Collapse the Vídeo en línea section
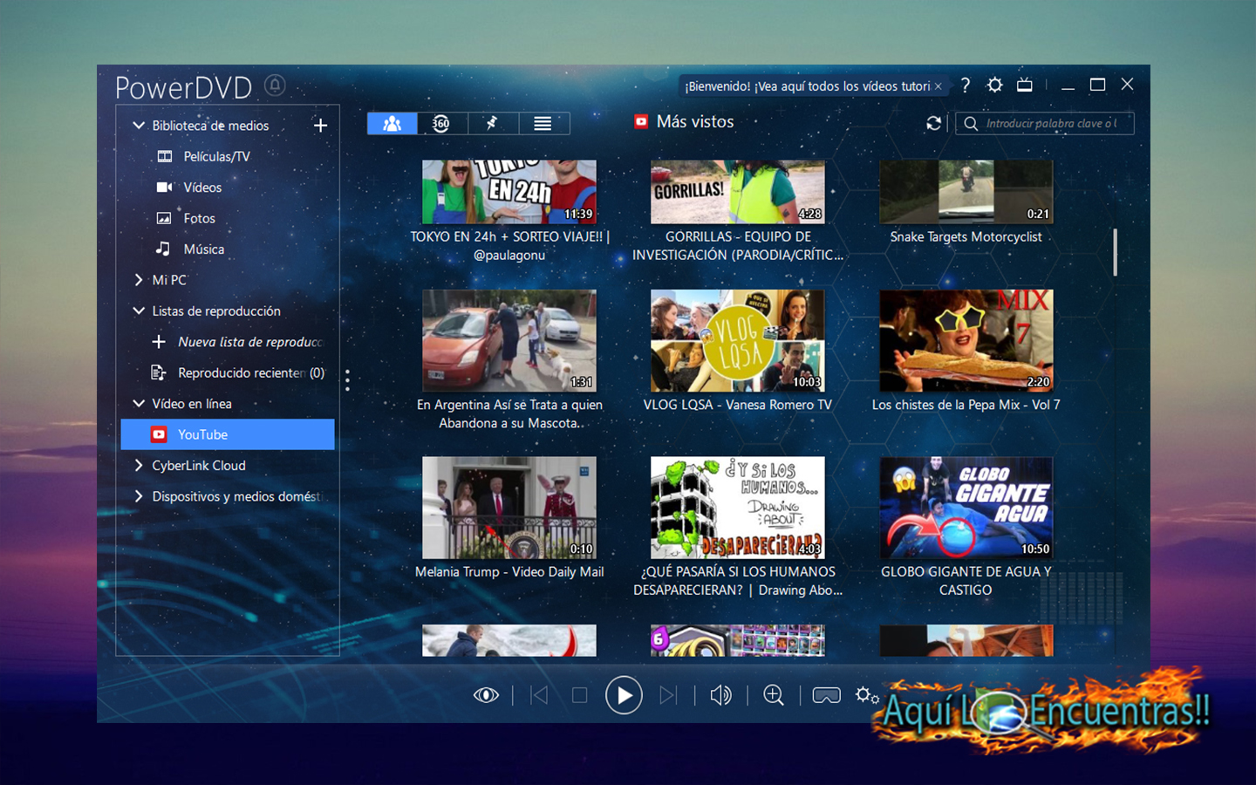Viewport: 1256px width, 785px height. 139,404
